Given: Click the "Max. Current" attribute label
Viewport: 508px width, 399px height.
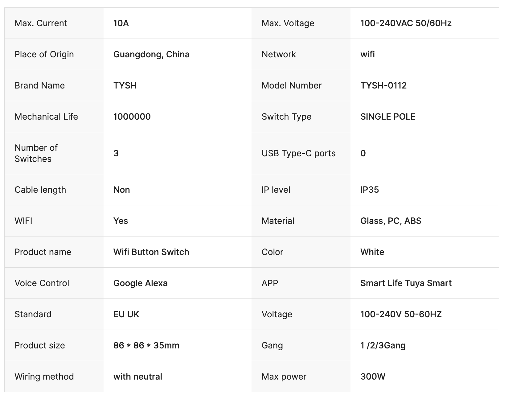Looking at the screenshot, I should pyautogui.click(x=41, y=23).
